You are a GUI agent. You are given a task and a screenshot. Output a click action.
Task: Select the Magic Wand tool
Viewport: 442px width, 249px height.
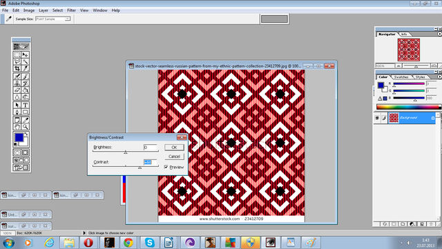click(x=25, y=61)
